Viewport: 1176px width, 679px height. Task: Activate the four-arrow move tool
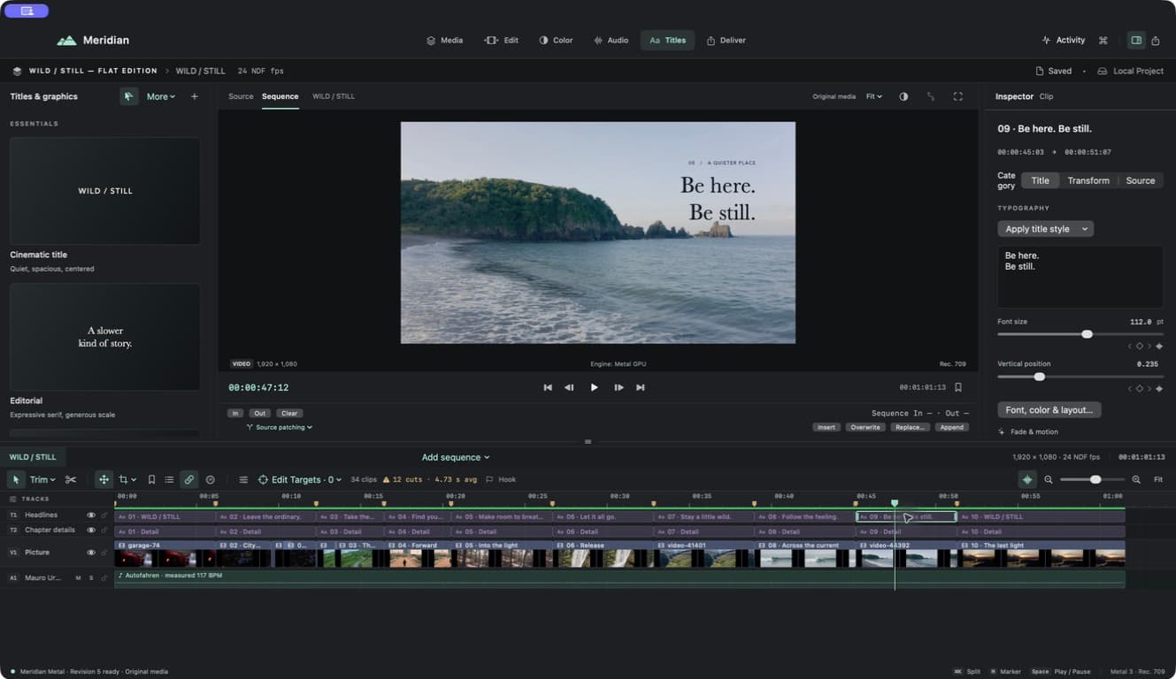pos(104,479)
